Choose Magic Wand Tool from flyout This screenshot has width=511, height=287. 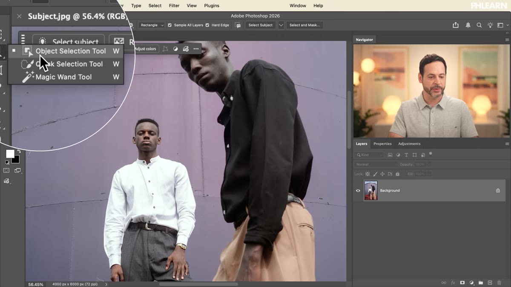63,77
